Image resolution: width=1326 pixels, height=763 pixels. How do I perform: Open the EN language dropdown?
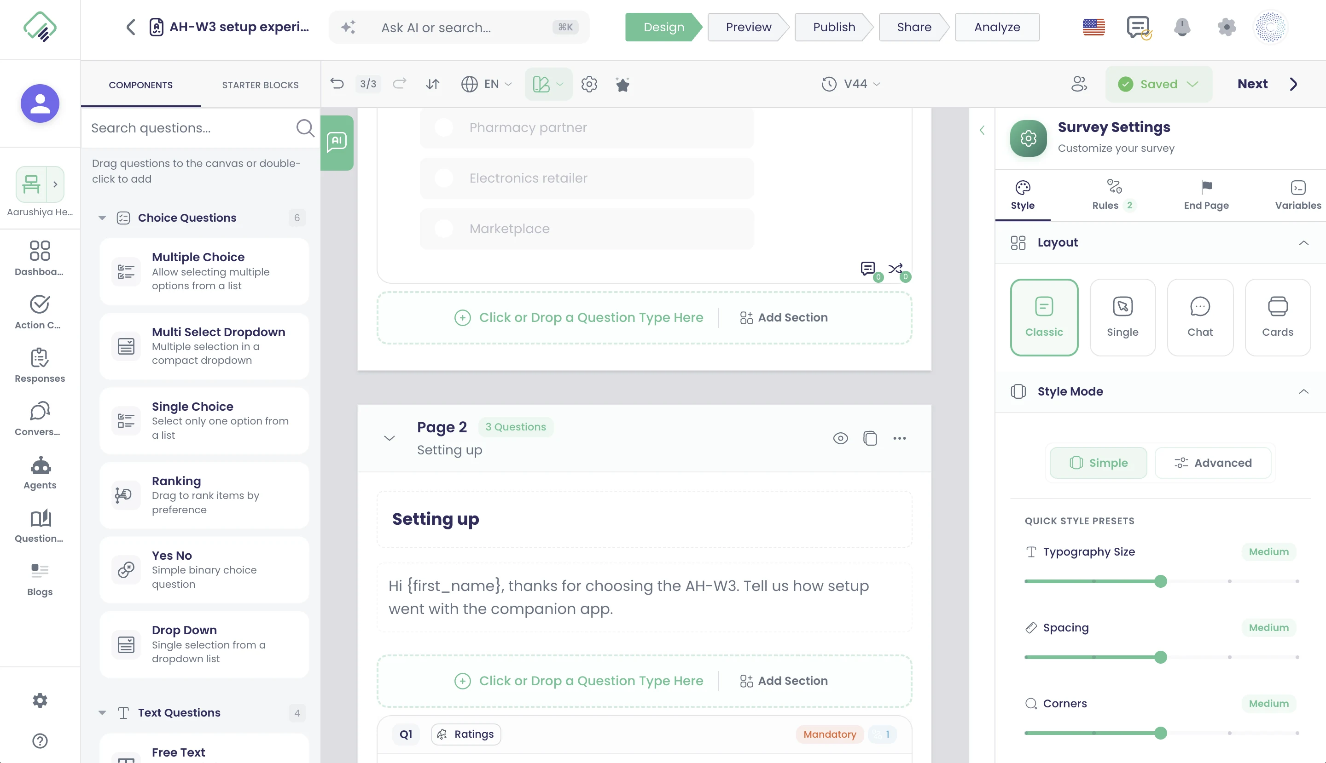(486, 84)
